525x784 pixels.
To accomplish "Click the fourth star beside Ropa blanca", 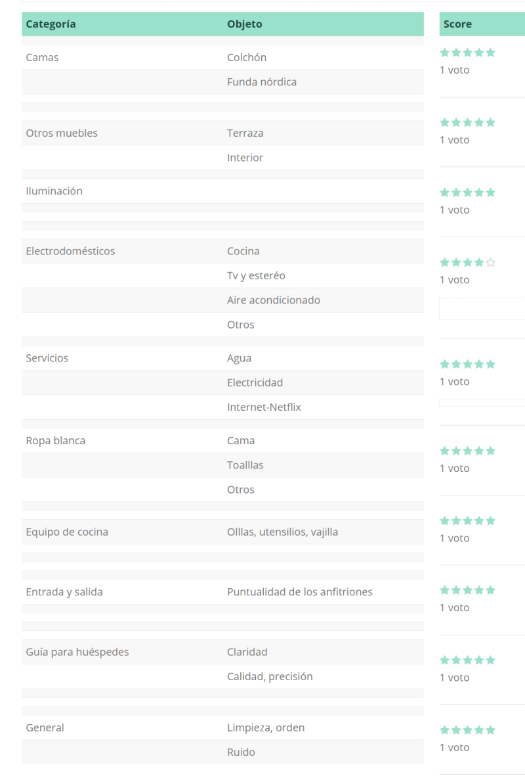I will point(479,451).
